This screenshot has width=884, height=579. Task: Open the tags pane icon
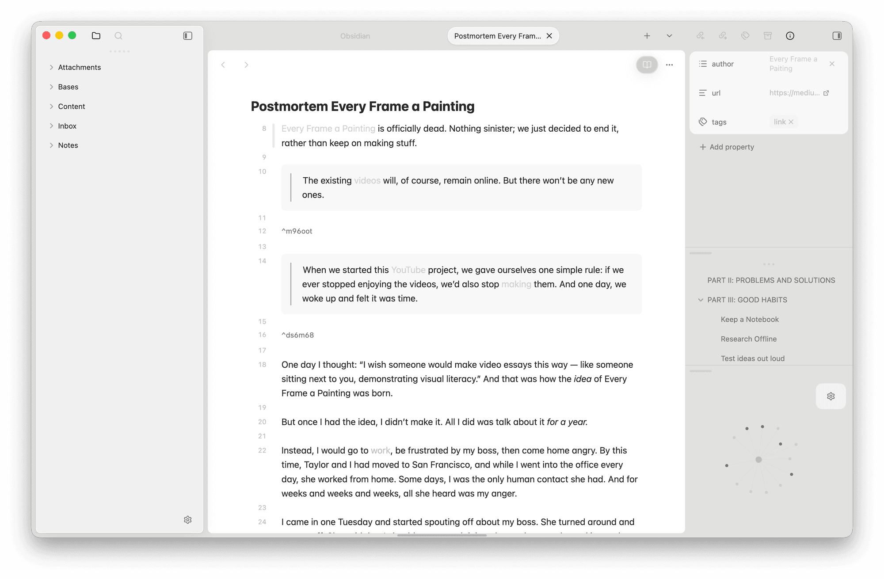pyautogui.click(x=746, y=36)
